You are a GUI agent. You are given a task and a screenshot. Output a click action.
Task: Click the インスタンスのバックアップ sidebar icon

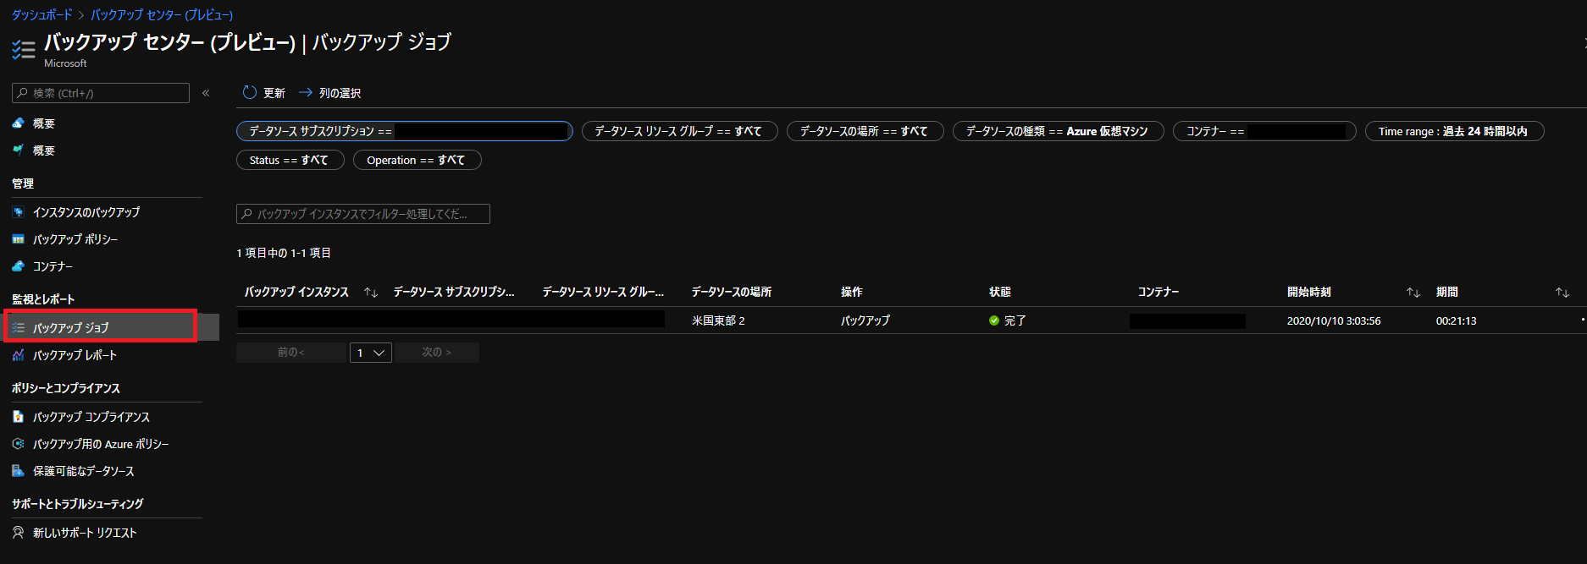pos(18,212)
